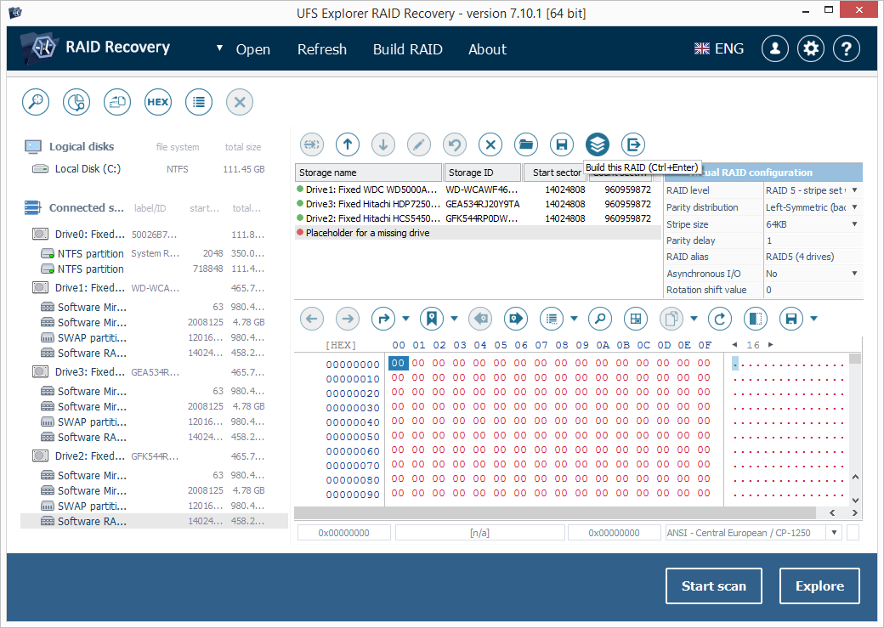Click the previous bookmark tag icon
The image size is (884, 628).
point(480,319)
